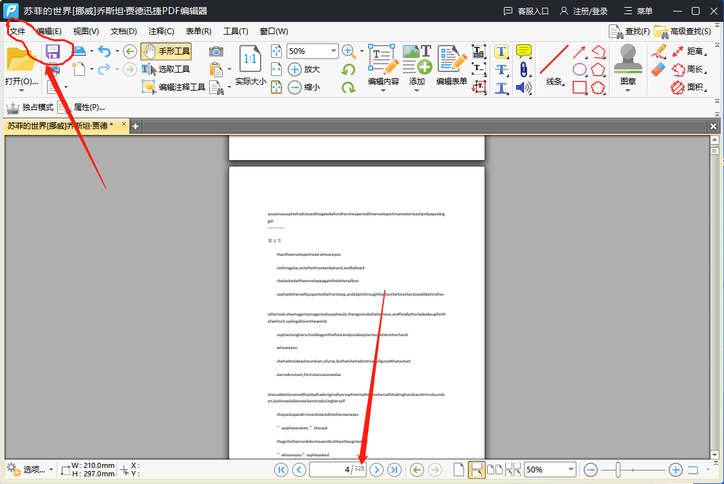Expand the Add dropdown arrow
This screenshot has height=484, width=724.
tap(416, 91)
